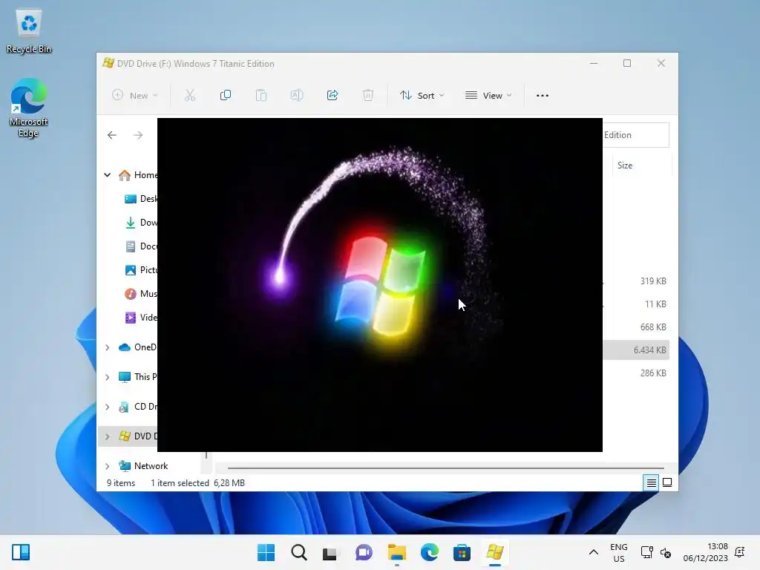Image resolution: width=760 pixels, height=570 pixels.
Task: Click the ENG US language indicator
Action: [x=619, y=552]
